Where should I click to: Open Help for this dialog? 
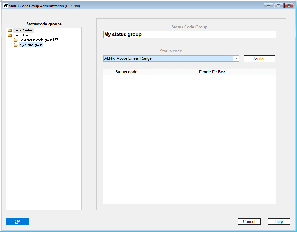pos(279,221)
